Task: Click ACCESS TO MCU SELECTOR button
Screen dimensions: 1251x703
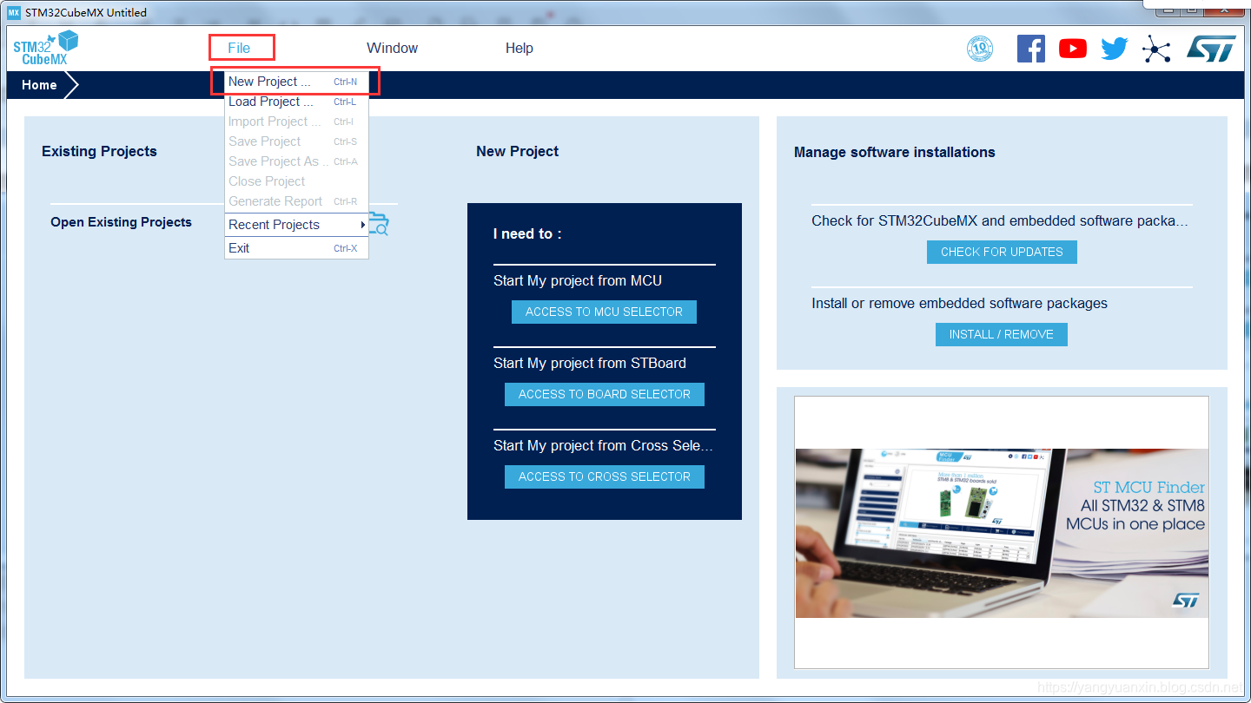Action: (x=604, y=312)
